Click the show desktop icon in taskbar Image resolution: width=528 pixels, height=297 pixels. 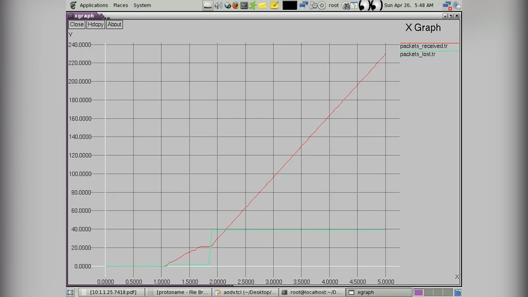click(x=71, y=292)
